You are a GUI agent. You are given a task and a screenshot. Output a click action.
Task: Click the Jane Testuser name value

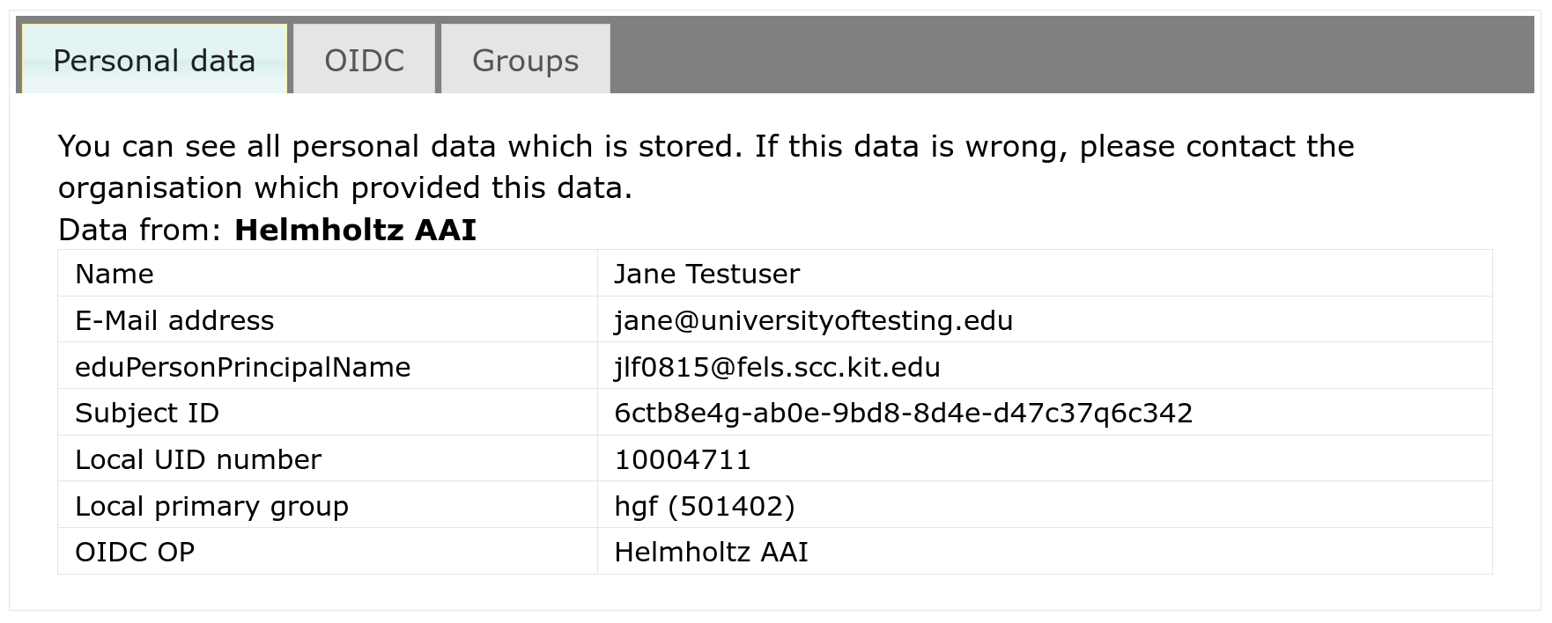tap(706, 274)
